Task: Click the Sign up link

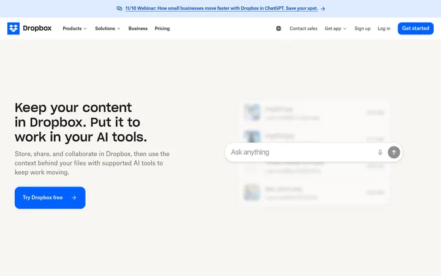Action: tap(362, 28)
